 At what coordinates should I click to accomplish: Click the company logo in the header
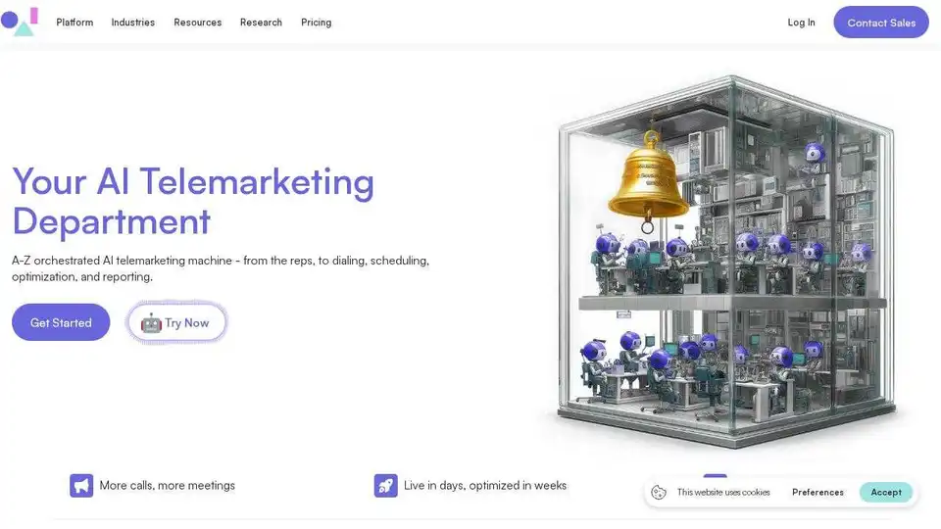20,22
